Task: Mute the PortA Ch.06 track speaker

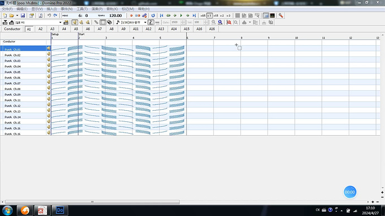Action: (49, 76)
